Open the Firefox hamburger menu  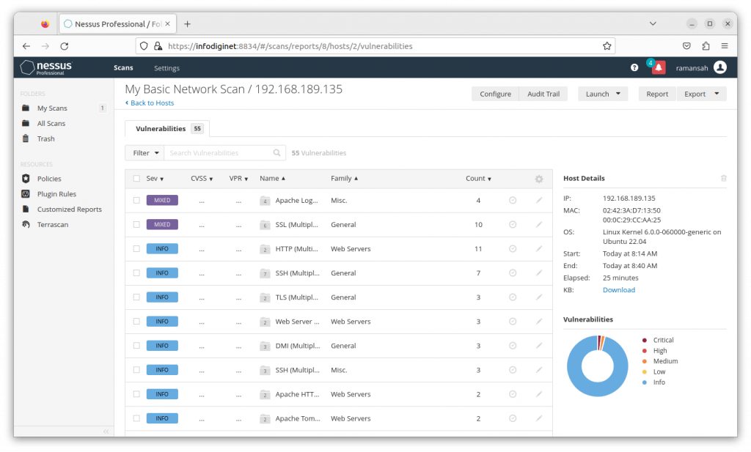724,46
